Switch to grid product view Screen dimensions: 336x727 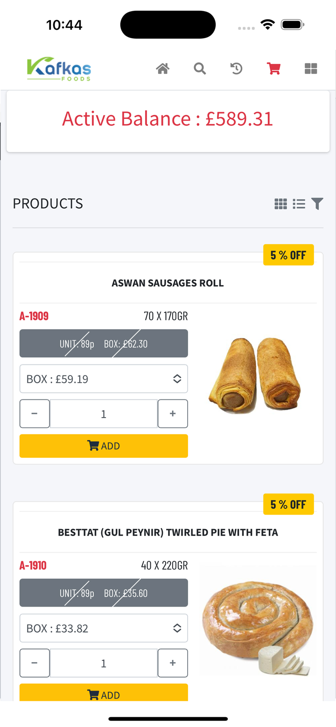(280, 203)
